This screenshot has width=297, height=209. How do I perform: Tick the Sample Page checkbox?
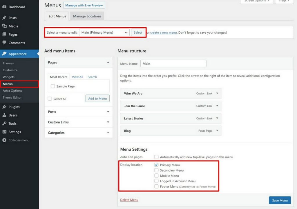(53, 86)
